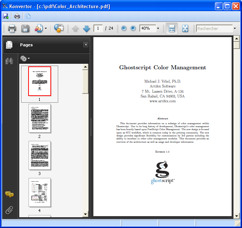Select page 2 thumbnail
The width and height of the screenshot is (242, 228).
click(40, 118)
